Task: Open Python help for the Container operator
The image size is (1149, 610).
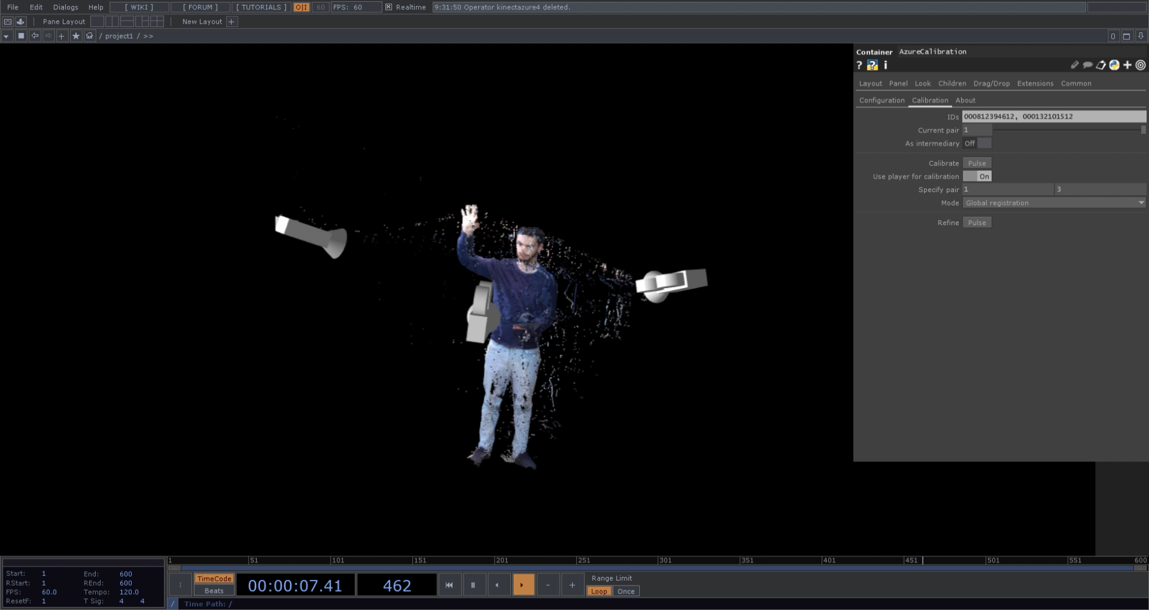Action: [x=873, y=65]
